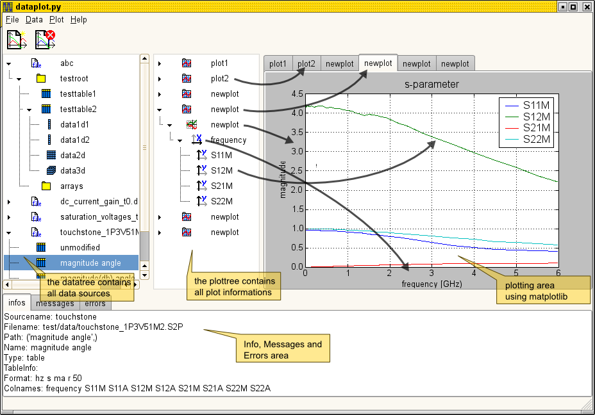Open the Plot menu

pyautogui.click(x=56, y=20)
